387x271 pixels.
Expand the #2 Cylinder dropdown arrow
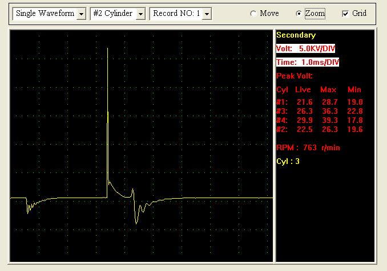[x=140, y=14]
